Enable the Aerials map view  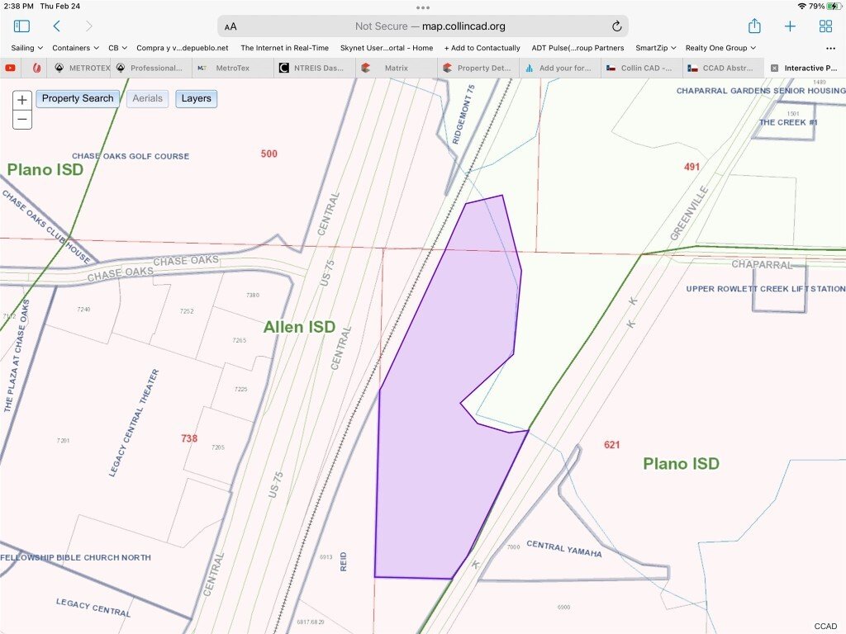pyautogui.click(x=147, y=98)
